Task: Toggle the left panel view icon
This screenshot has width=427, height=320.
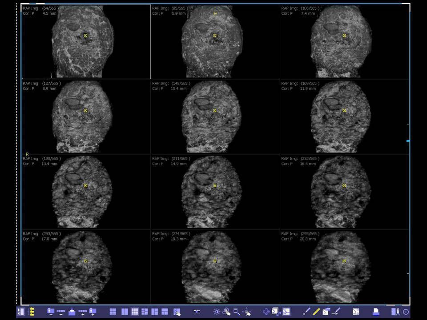Action: point(21,312)
